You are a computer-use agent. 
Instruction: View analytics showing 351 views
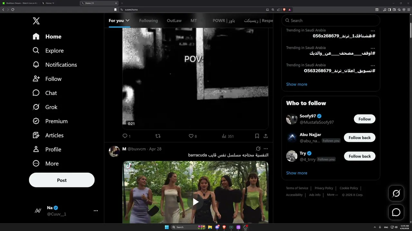point(228,136)
